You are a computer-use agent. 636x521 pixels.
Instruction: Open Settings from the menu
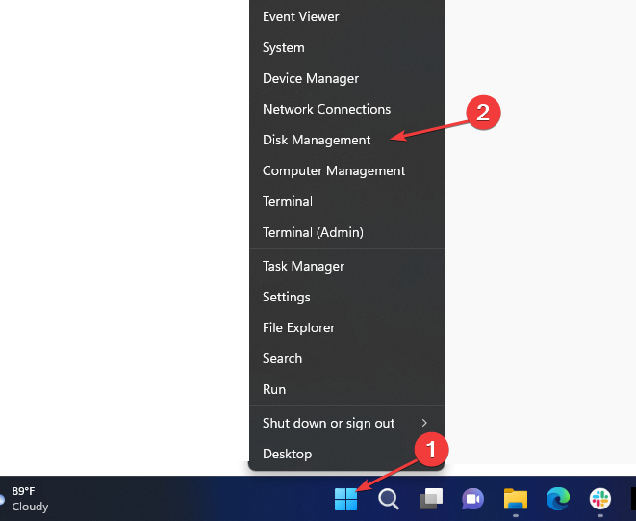pos(346,298)
